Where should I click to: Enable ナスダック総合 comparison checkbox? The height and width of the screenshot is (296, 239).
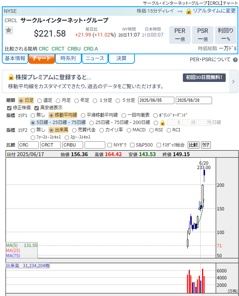(159, 145)
